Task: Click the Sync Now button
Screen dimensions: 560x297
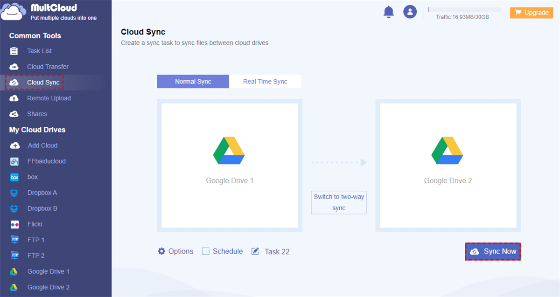Action: [x=493, y=251]
